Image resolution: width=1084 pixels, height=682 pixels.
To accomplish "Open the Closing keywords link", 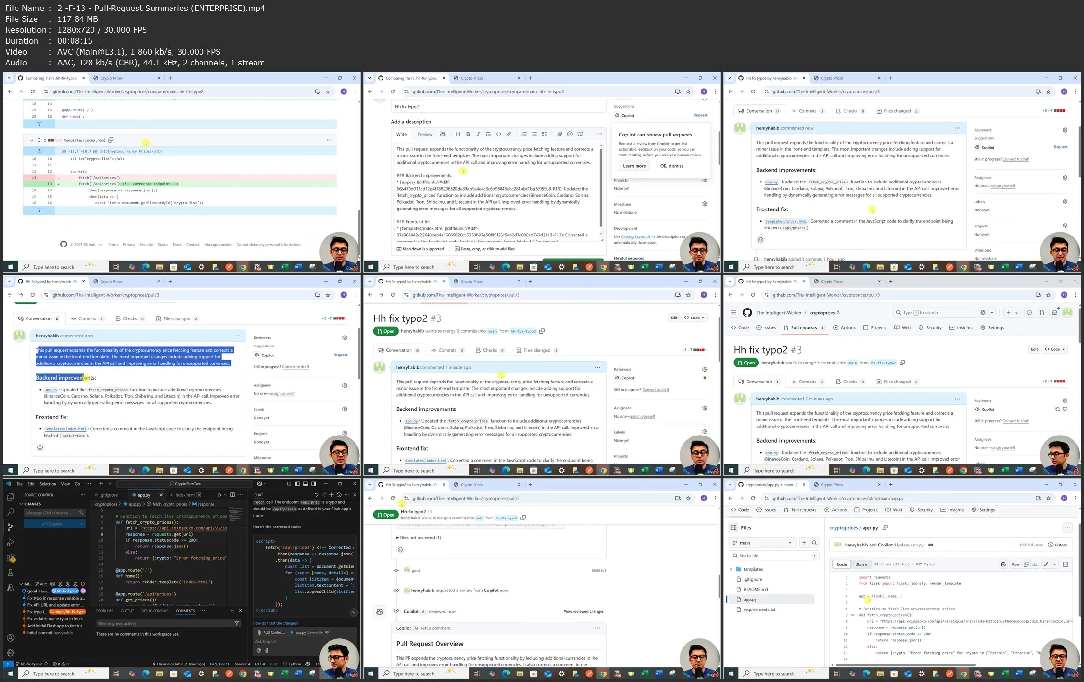I will pyautogui.click(x=636, y=236).
